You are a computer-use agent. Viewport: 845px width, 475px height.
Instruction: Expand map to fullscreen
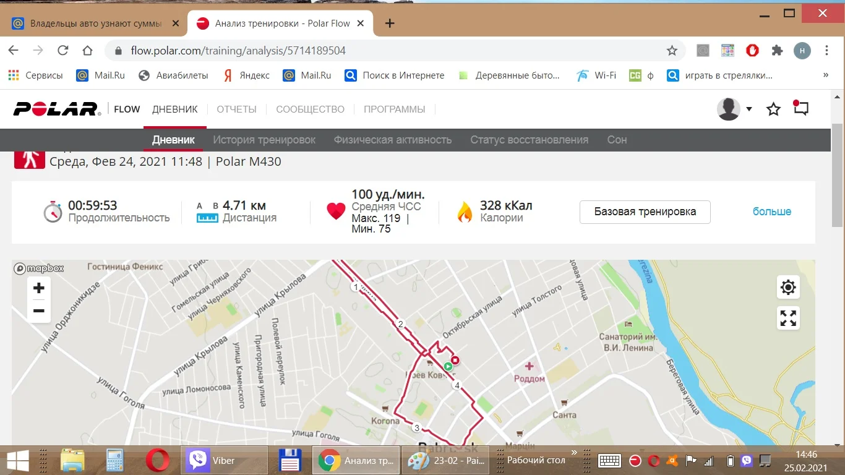coord(788,318)
